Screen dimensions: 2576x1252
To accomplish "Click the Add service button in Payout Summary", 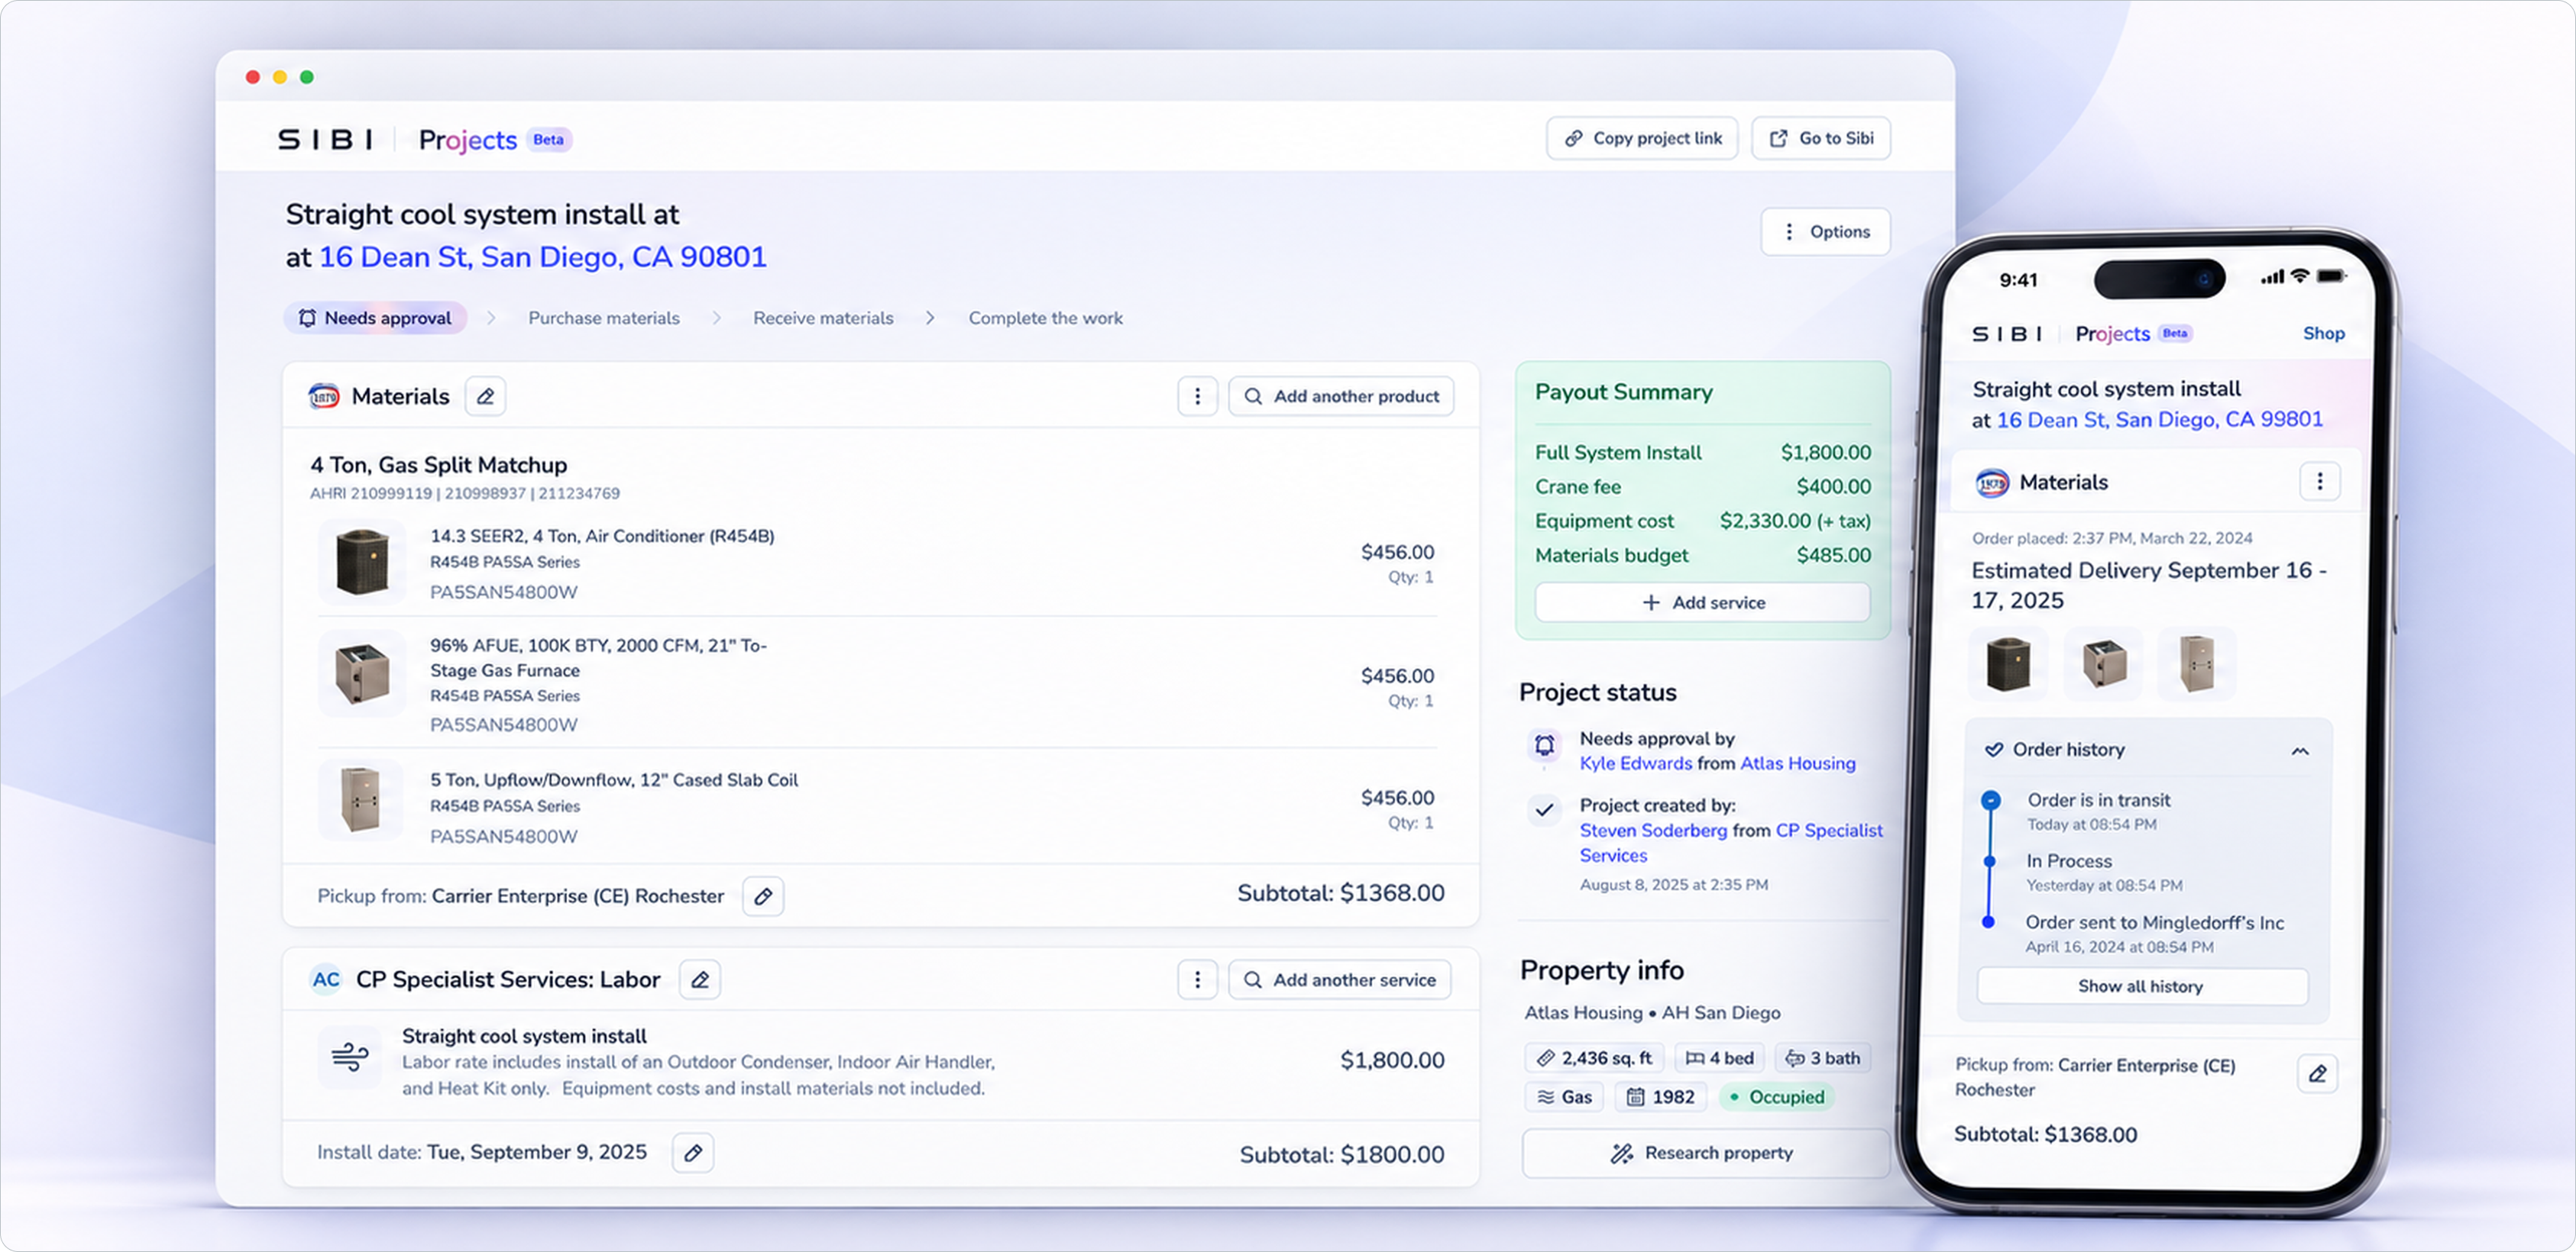I will 1703,602.
